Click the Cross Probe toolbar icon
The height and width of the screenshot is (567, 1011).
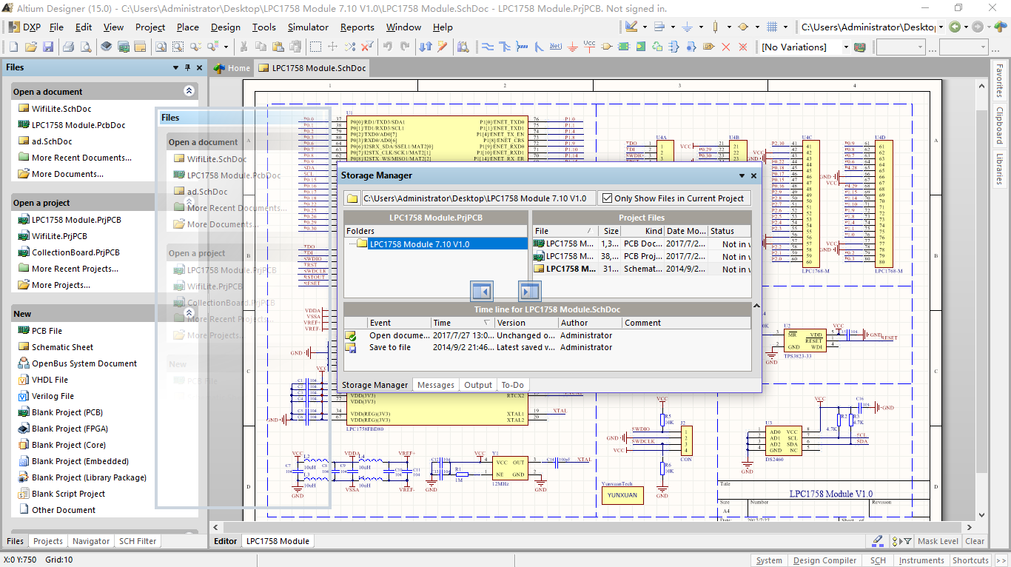[443, 47]
